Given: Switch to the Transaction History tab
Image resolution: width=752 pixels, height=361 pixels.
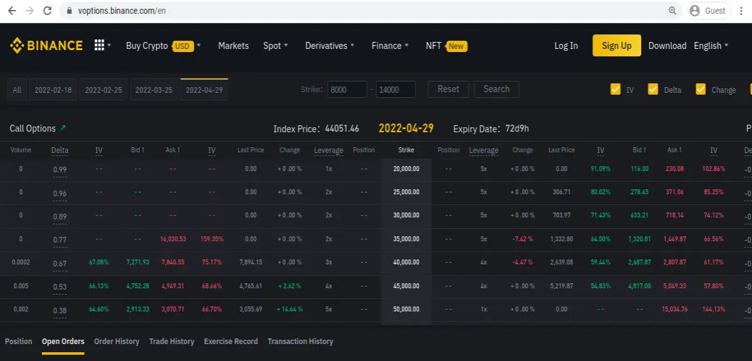Looking at the screenshot, I should click(300, 342).
